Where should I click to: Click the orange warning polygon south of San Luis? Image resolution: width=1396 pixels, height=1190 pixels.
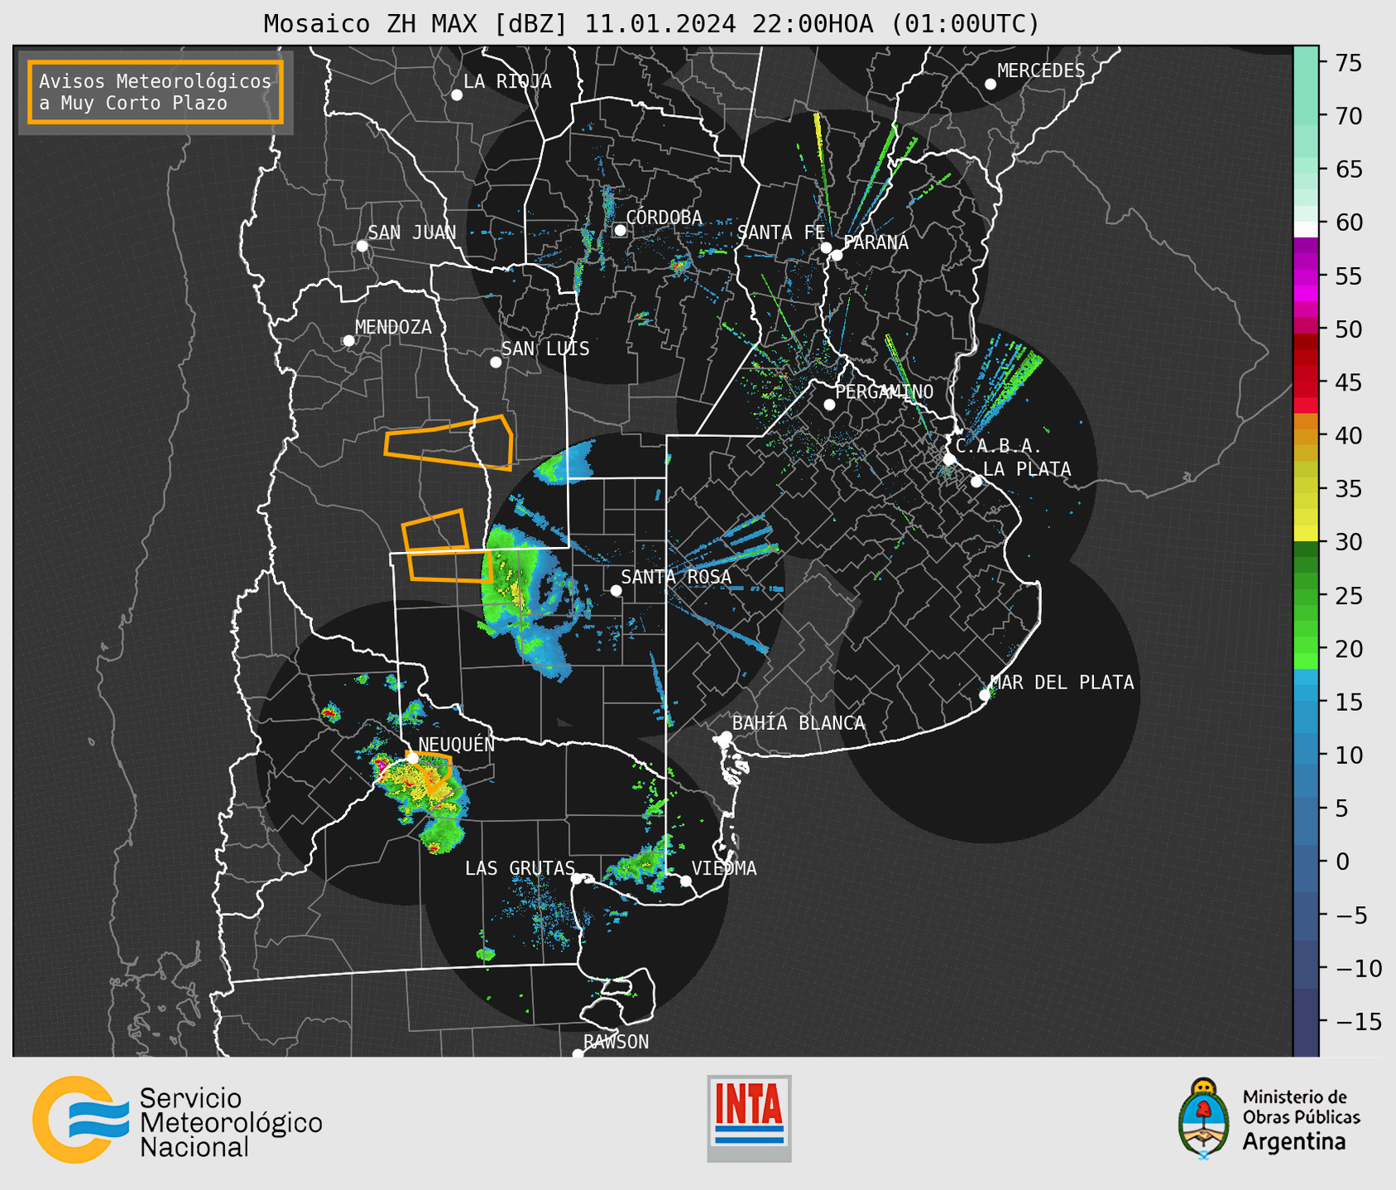(x=449, y=443)
